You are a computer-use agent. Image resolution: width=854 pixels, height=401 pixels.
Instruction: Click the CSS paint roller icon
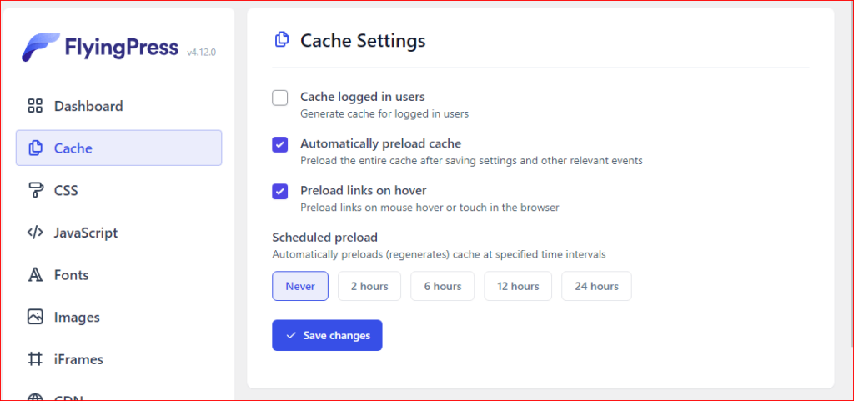click(35, 190)
